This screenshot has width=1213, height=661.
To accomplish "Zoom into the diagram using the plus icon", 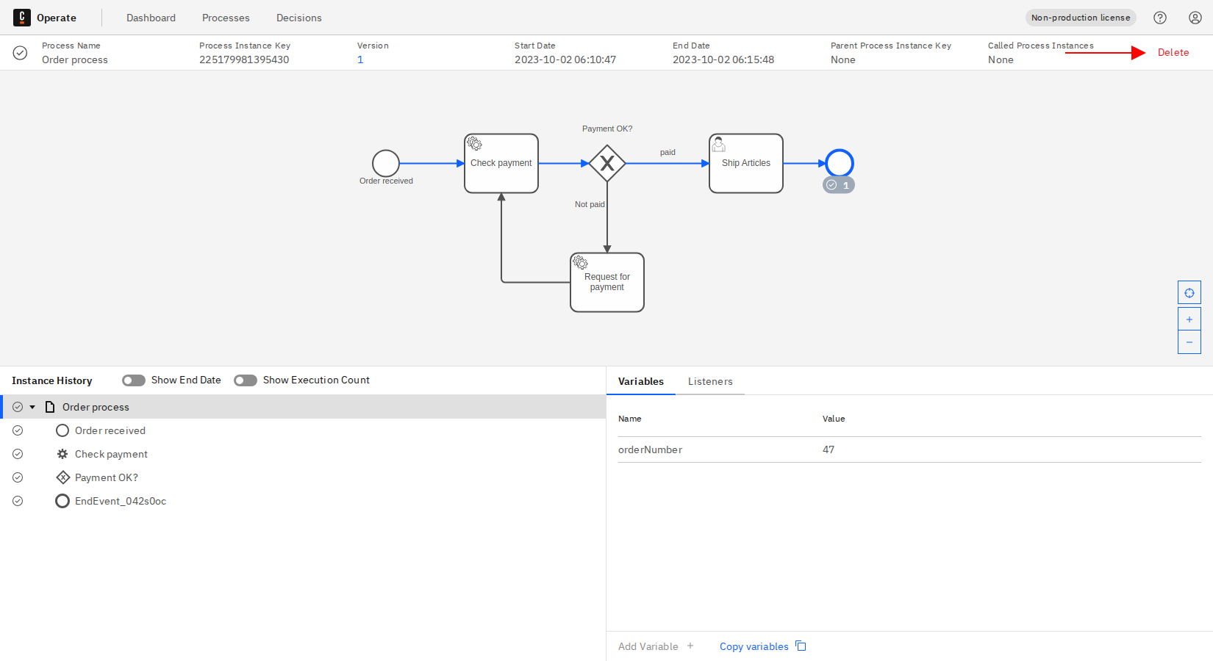I will [1189, 318].
